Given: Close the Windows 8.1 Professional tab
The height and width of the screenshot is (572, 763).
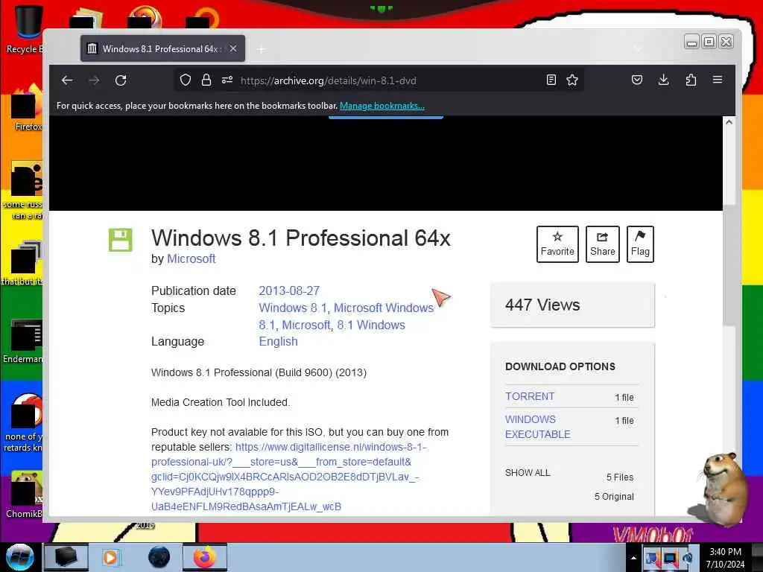Looking at the screenshot, I should (233, 48).
